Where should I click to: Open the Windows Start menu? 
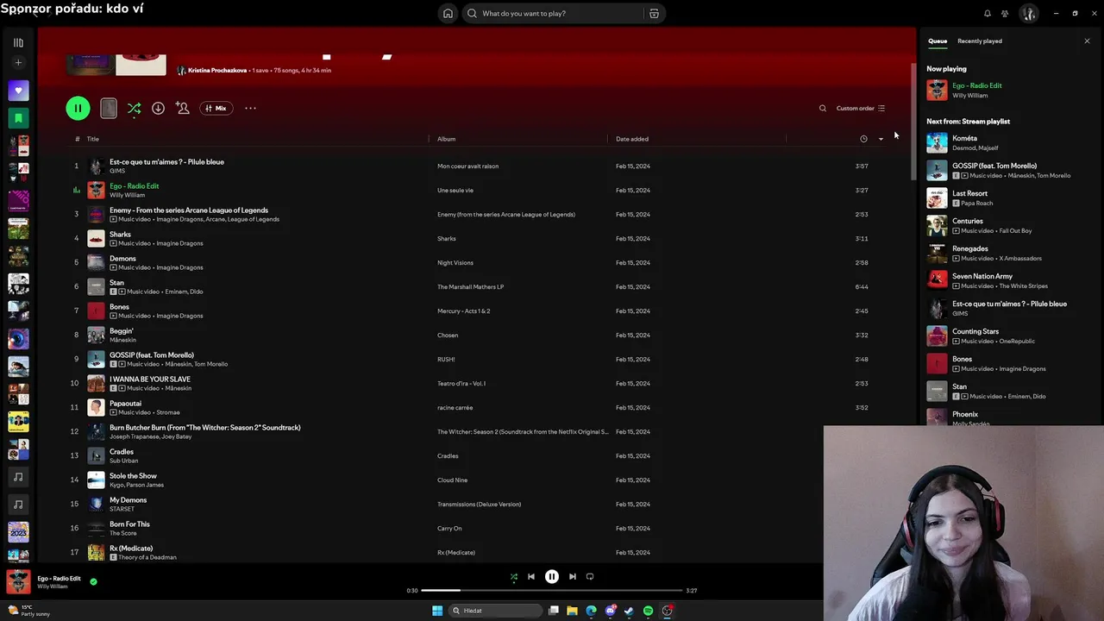point(437,611)
